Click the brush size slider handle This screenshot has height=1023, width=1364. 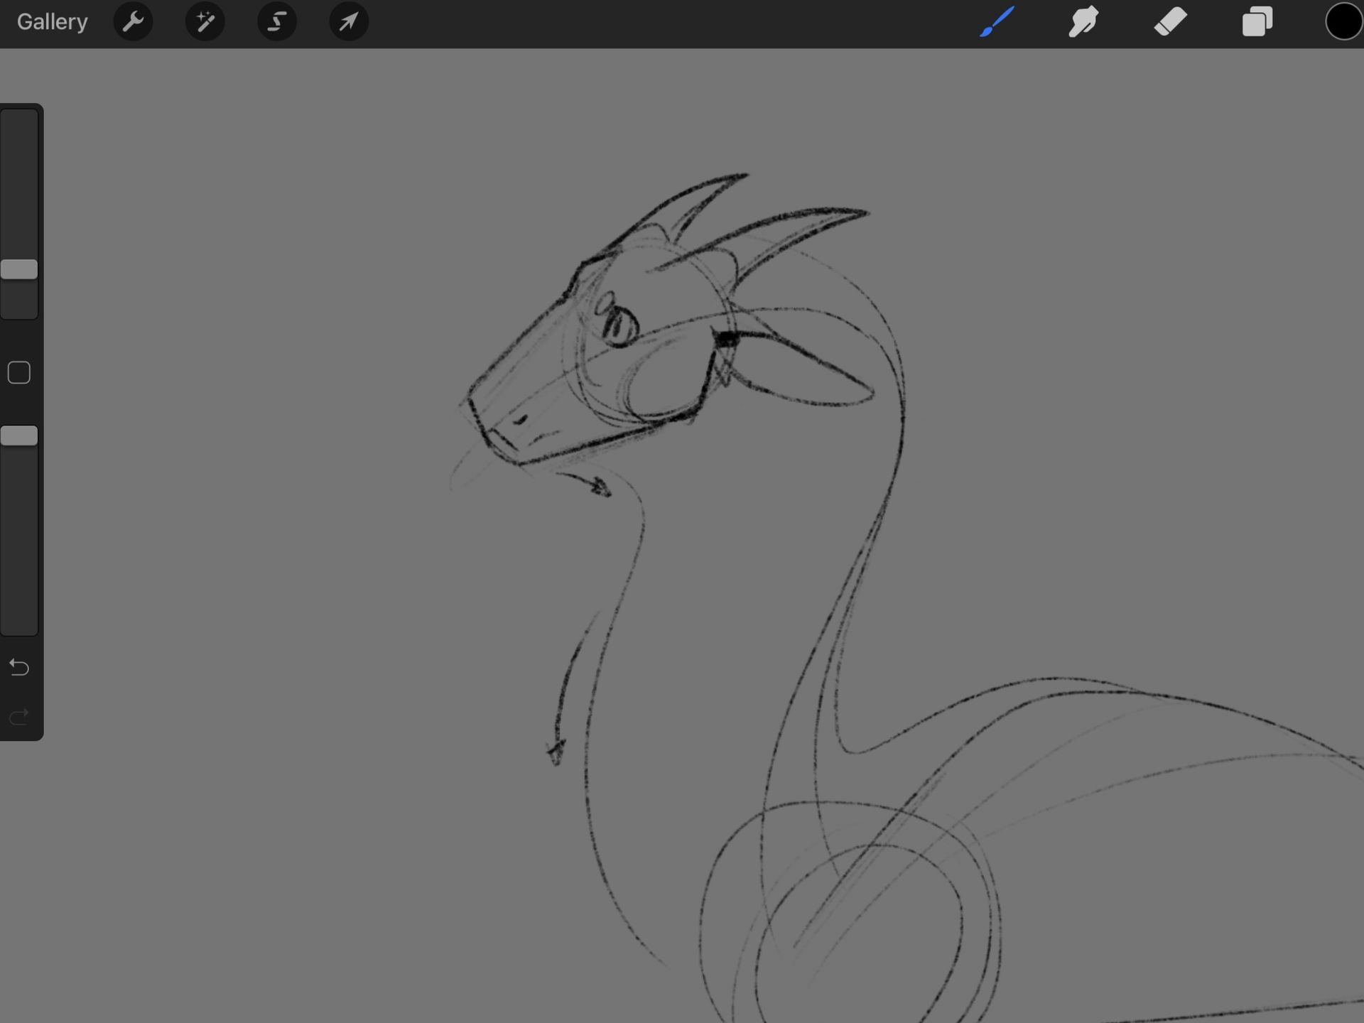tap(19, 269)
